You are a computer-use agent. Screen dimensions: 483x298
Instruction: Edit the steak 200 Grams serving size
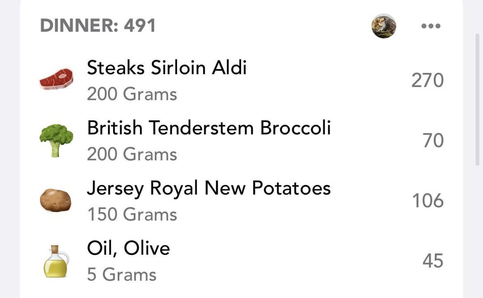tap(132, 94)
